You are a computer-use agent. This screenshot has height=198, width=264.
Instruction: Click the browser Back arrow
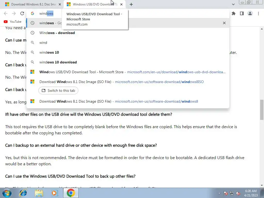point(6,13)
